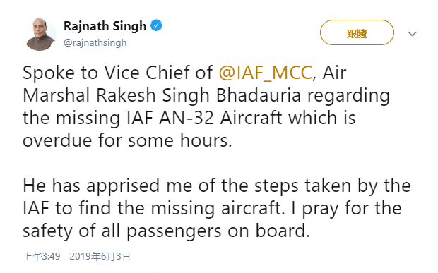Click the line 'overdue for some hours.'
438x273 pixels.
pyautogui.click(x=127, y=140)
